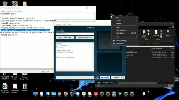Open the Program menu in 7tsp
The height and width of the screenshot is (100, 179).
click(x=58, y=24)
